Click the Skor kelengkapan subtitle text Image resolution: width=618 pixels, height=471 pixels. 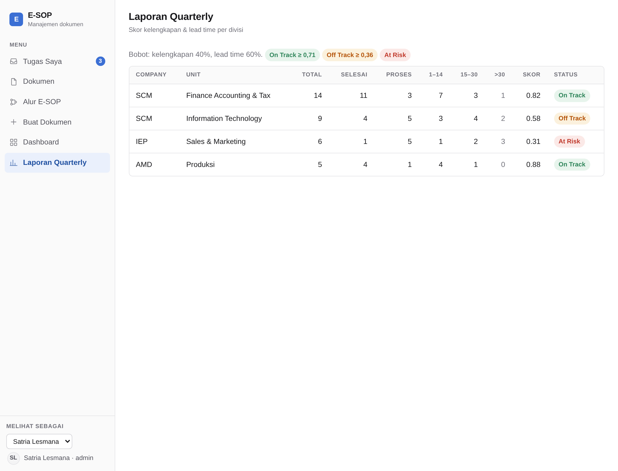186,30
